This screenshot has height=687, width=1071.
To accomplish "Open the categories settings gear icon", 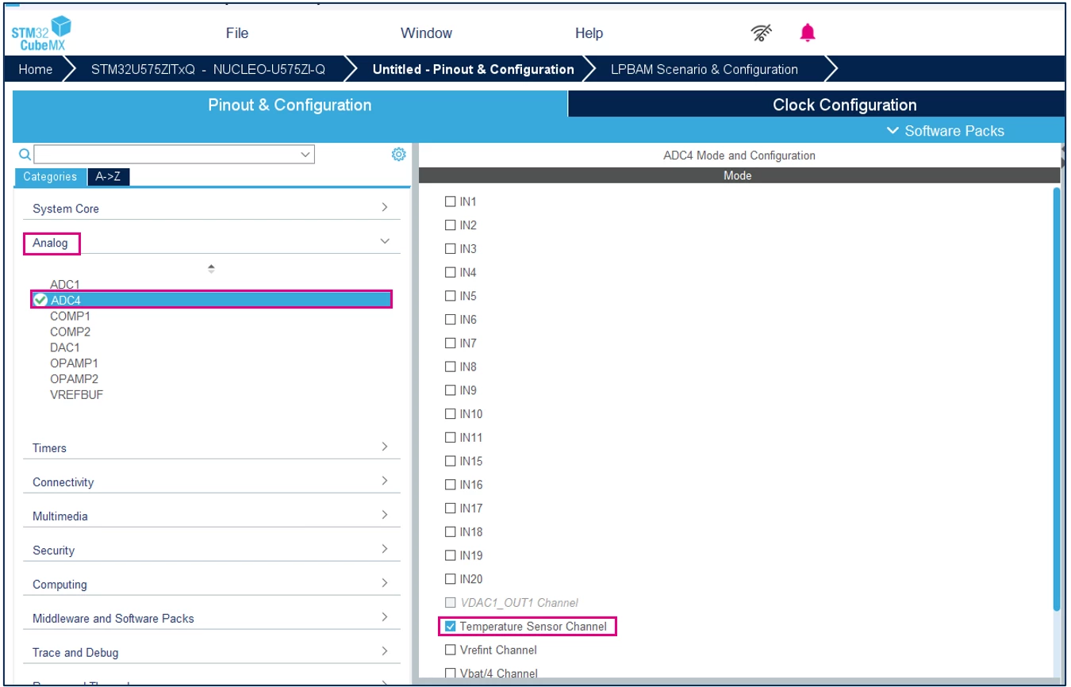I will (399, 154).
